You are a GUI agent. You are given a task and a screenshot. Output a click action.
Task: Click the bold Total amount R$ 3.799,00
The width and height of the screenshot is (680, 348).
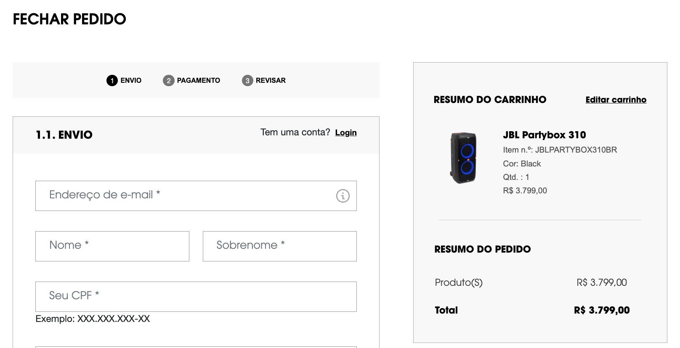[x=602, y=310]
